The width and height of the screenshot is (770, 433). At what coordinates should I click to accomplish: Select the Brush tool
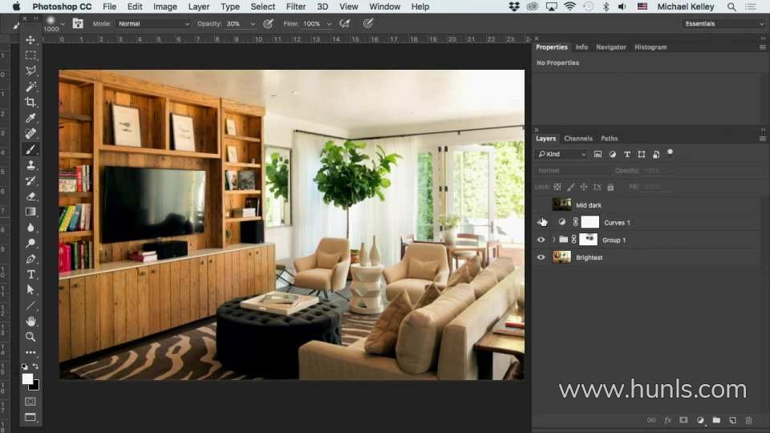pyautogui.click(x=30, y=149)
